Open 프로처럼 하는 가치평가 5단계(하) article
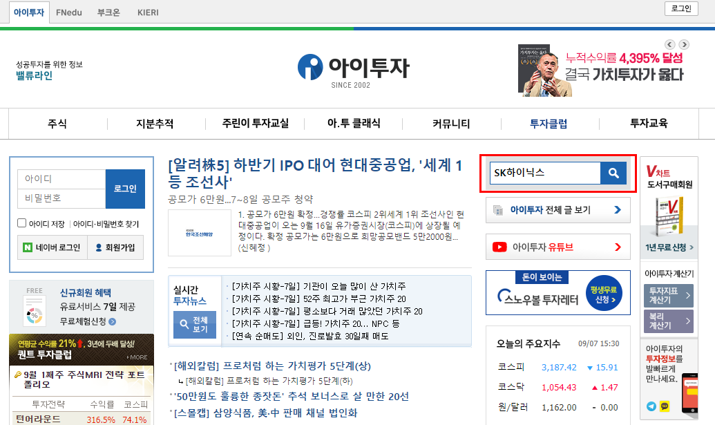Screen dimensions: 715x425 (x=269, y=381)
